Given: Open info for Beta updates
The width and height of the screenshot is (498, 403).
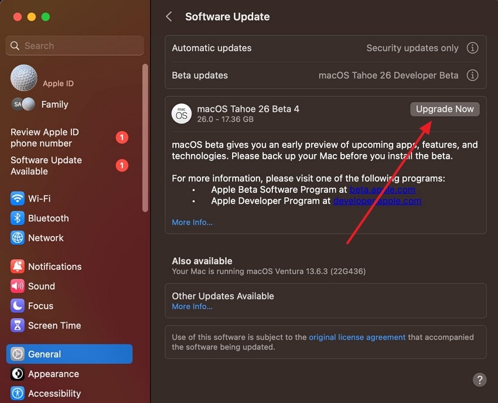Looking at the screenshot, I should (472, 75).
